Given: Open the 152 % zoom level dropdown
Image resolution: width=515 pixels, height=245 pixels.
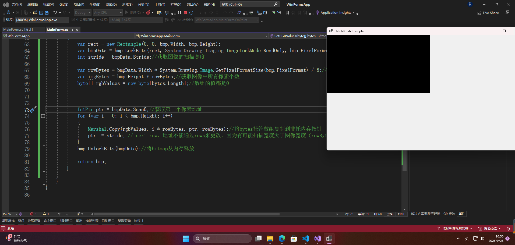Looking at the screenshot, I should tap(10, 214).
